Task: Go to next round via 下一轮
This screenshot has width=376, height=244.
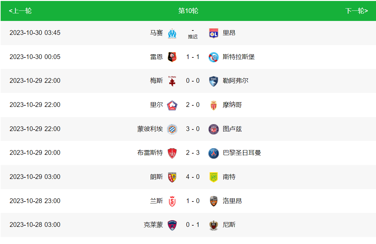Action: tap(356, 11)
